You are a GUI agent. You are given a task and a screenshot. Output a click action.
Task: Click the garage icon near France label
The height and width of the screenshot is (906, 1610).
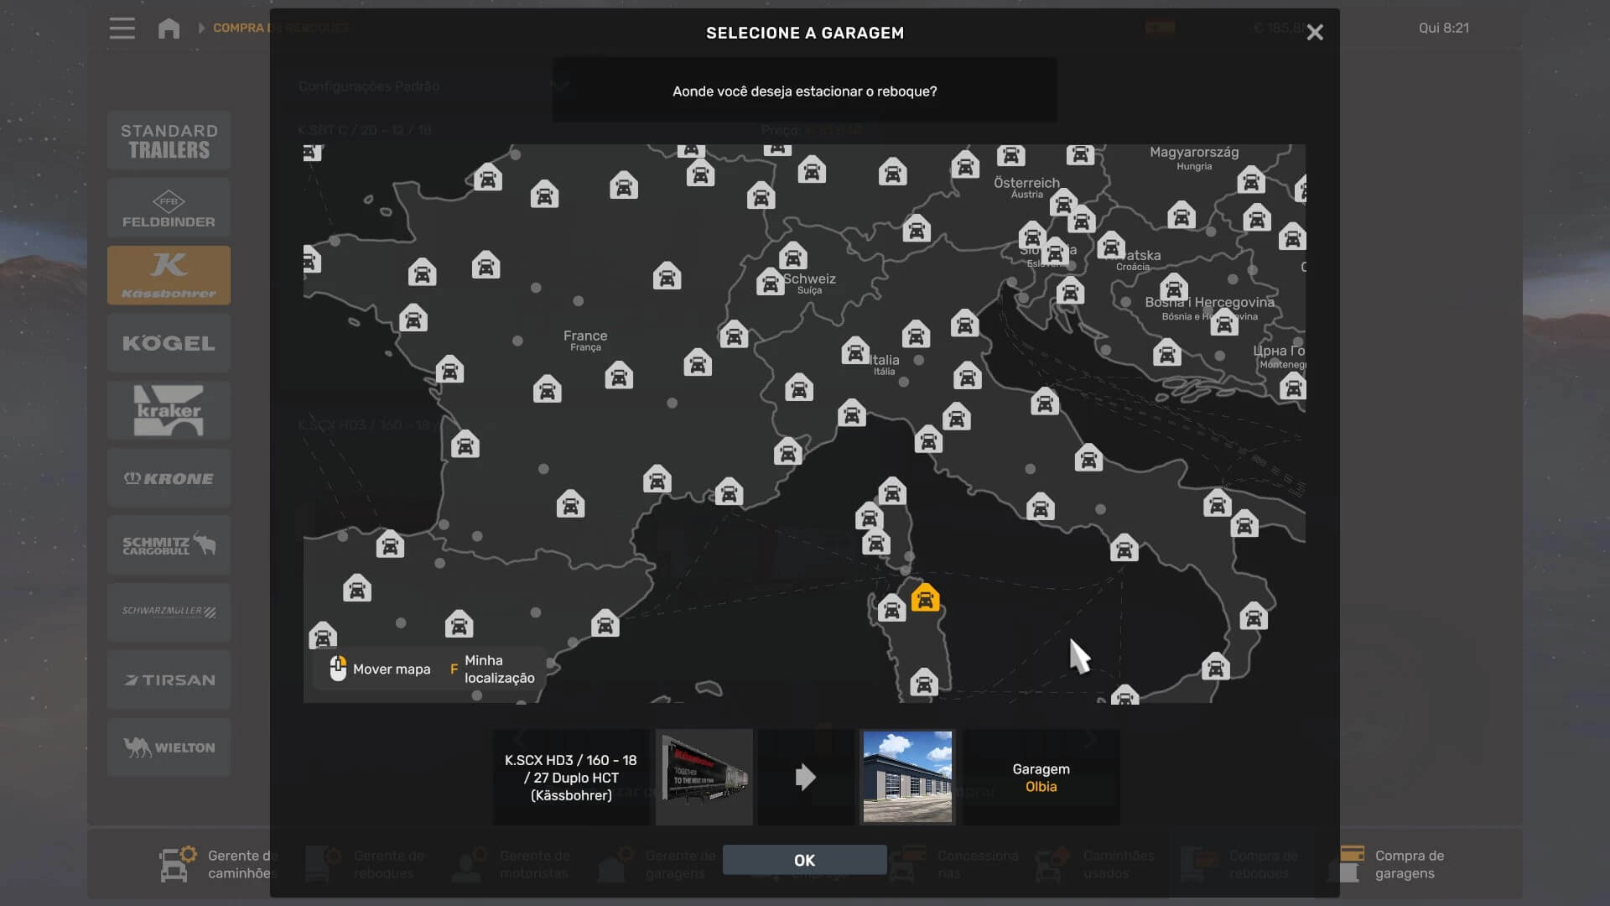point(619,375)
